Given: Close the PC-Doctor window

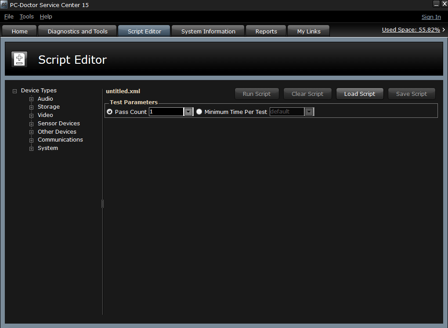Looking at the screenshot, I should click(x=444, y=4).
